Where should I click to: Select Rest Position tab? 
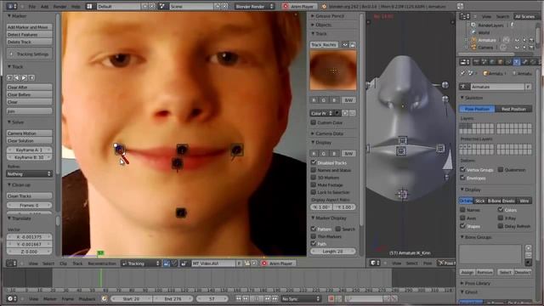click(x=513, y=109)
